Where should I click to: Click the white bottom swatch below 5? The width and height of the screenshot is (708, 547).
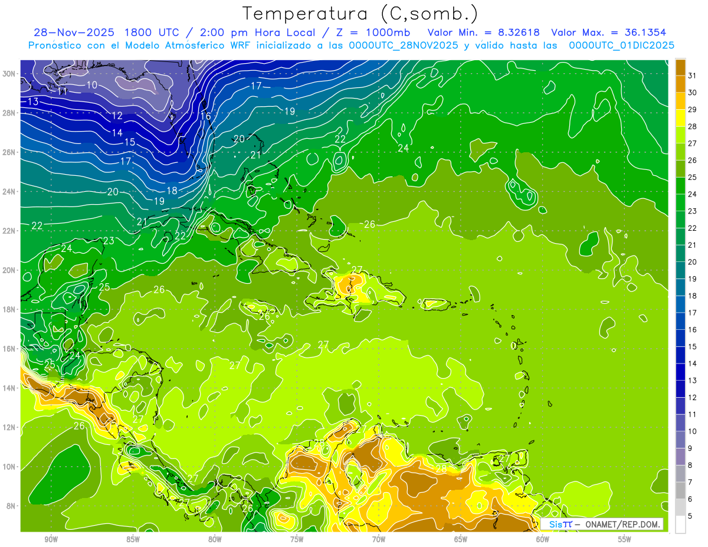(x=681, y=524)
